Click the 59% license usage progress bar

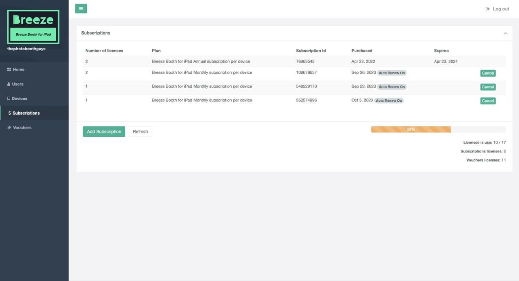click(411, 129)
